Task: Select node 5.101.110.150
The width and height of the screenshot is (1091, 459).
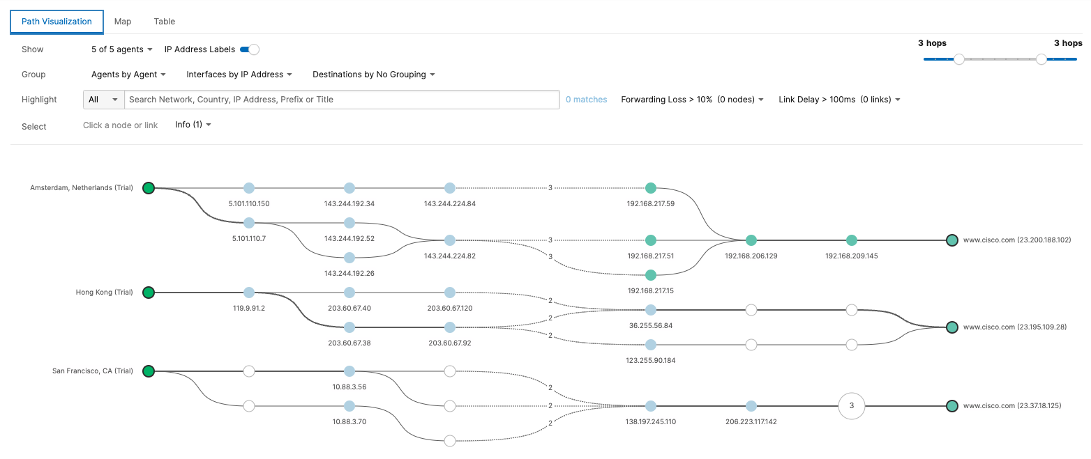Action: coord(249,188)
